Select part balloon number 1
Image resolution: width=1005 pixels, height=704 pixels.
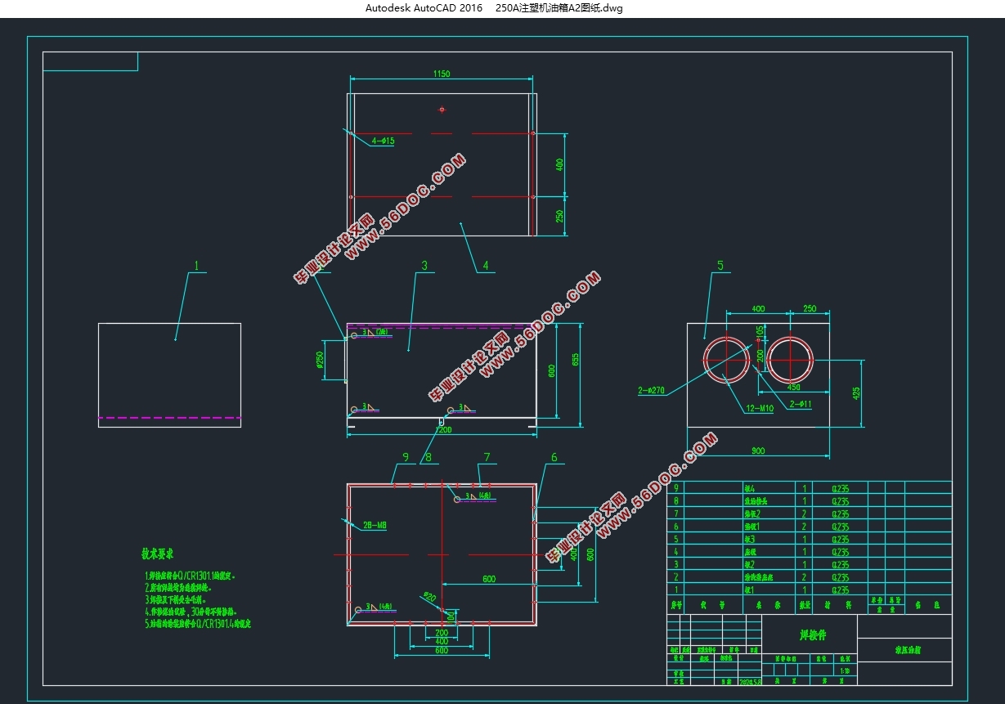click(196, 266)
